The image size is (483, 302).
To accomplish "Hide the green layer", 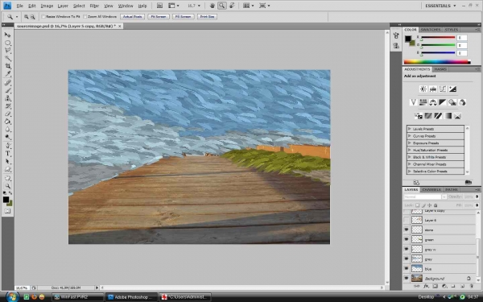I will coord(407,239).
